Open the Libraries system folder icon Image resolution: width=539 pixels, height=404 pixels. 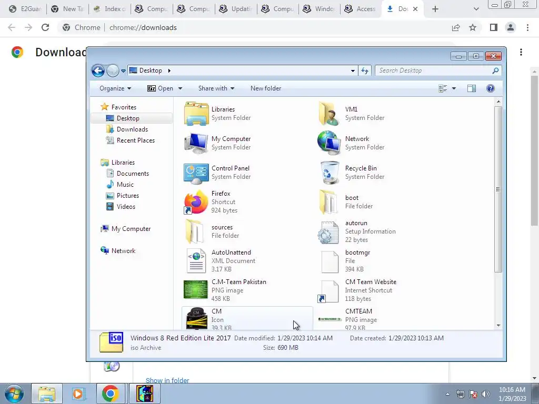196,114
